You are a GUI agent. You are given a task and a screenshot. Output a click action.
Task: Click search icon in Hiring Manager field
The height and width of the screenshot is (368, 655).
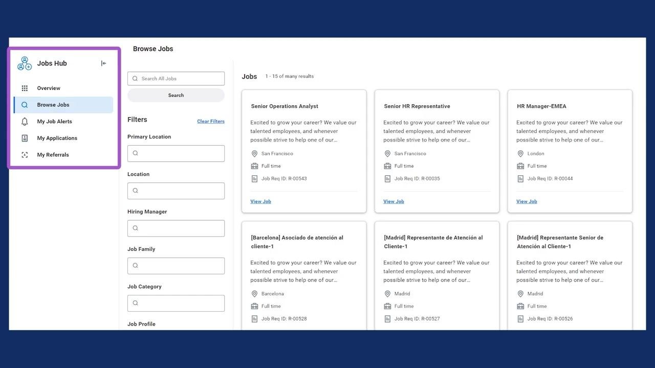136,228
